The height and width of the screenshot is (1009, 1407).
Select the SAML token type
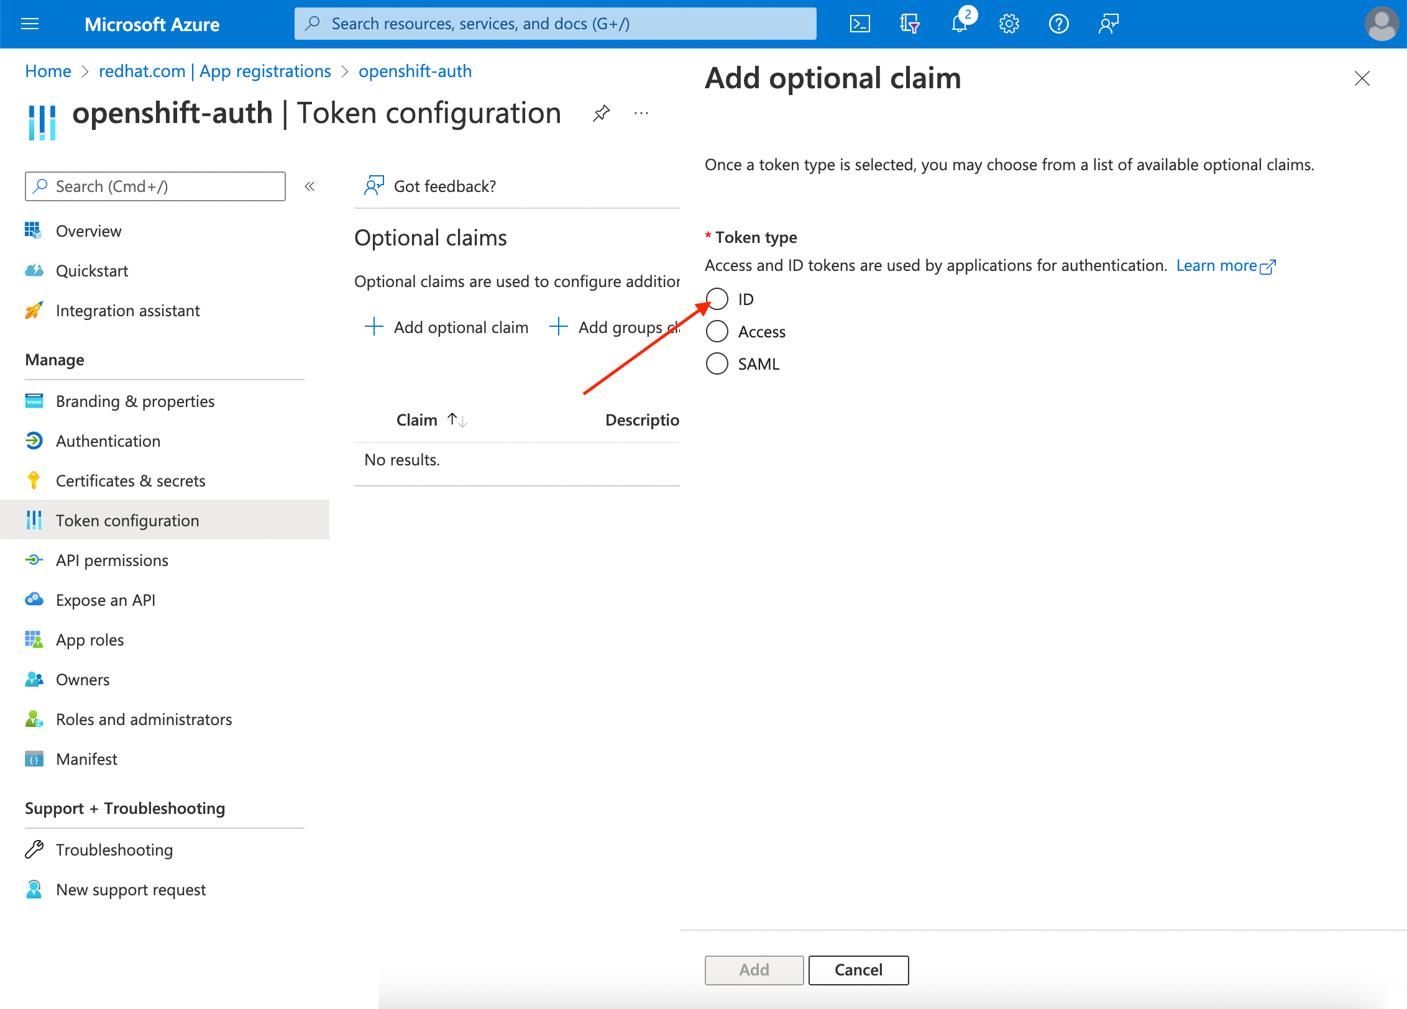[x=717, y=363]
